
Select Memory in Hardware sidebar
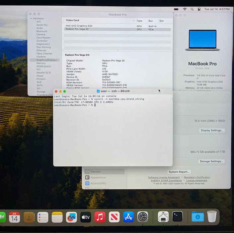(x=41, y=63)
